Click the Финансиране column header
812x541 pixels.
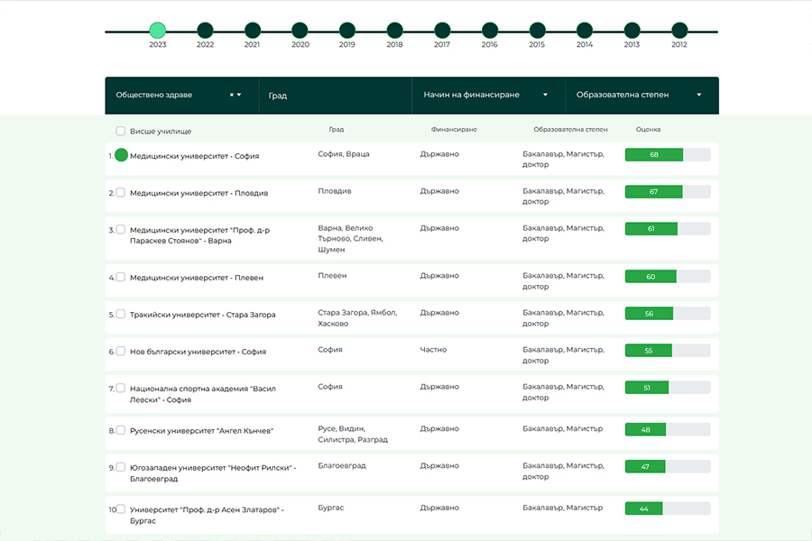pyautogui.click(x=454, y=130)
